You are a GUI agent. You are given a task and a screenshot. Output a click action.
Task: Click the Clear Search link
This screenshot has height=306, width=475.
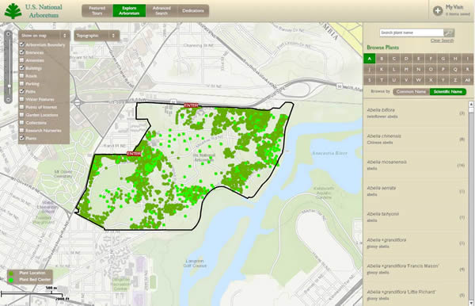(x=442, y=40)
